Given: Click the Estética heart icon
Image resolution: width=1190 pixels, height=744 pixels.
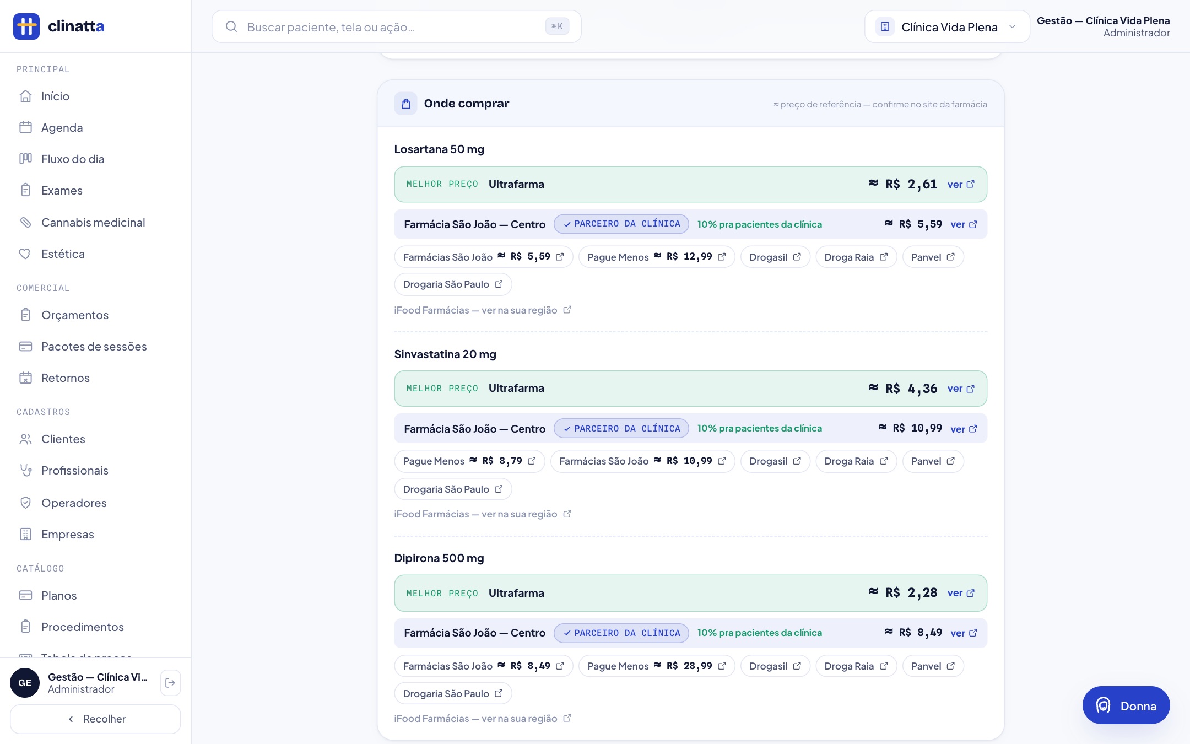Looking at the screenshot, I should click(x=25, y=254).
